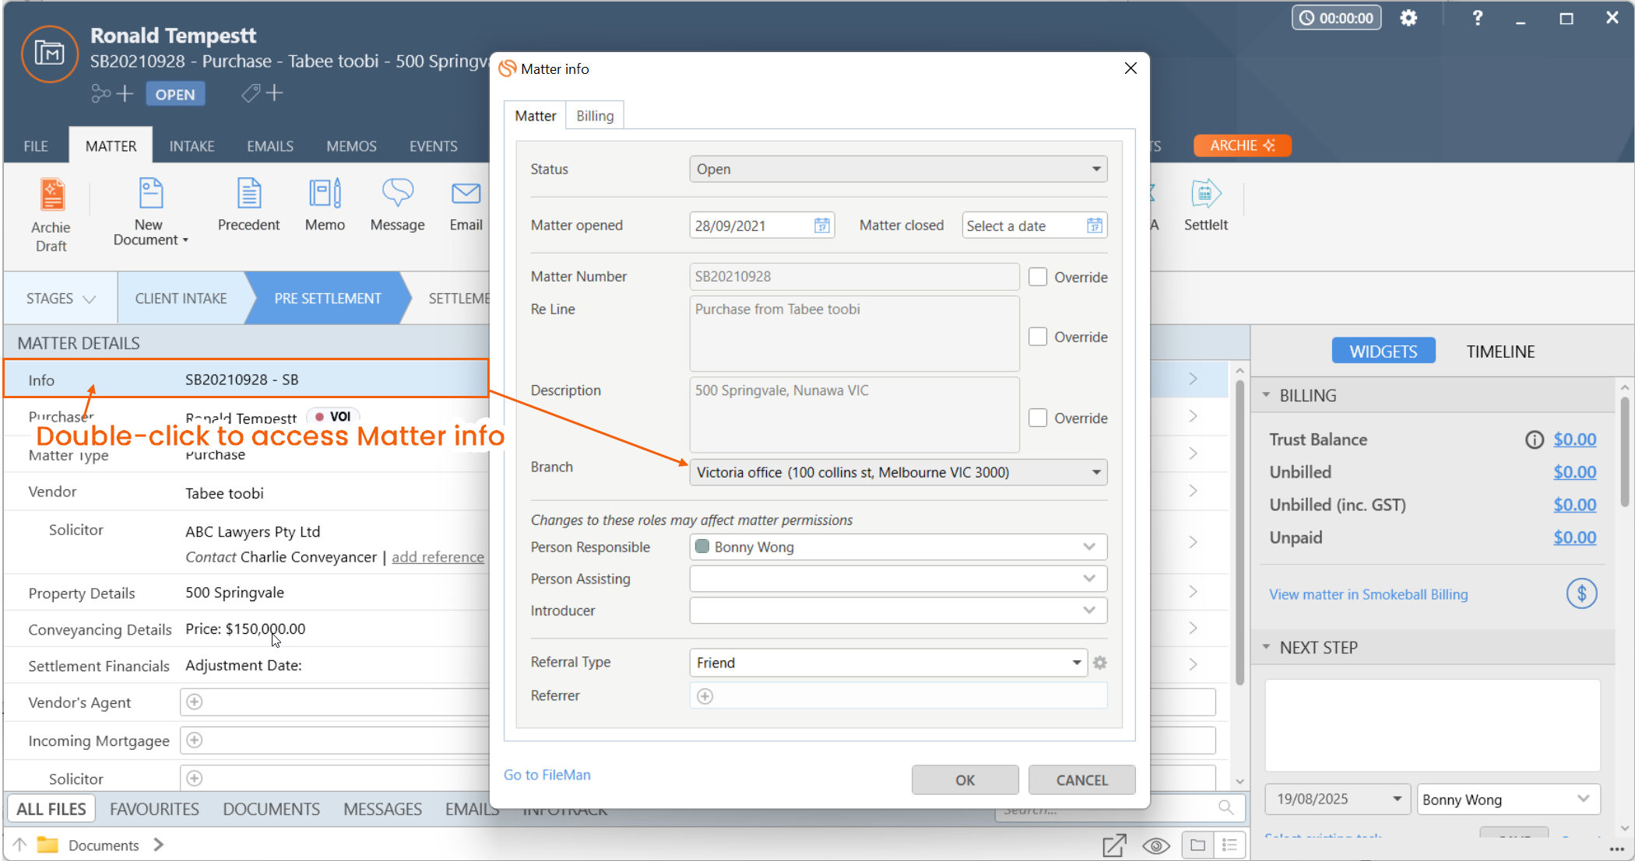Viewport: 1635px width, 861px height.
Task: Add Incoming Mortgagee contact
Action: click(x=195, y=740)
